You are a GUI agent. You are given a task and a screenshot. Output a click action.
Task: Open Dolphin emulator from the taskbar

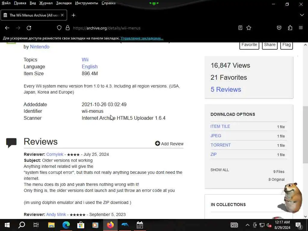point(125,225)
